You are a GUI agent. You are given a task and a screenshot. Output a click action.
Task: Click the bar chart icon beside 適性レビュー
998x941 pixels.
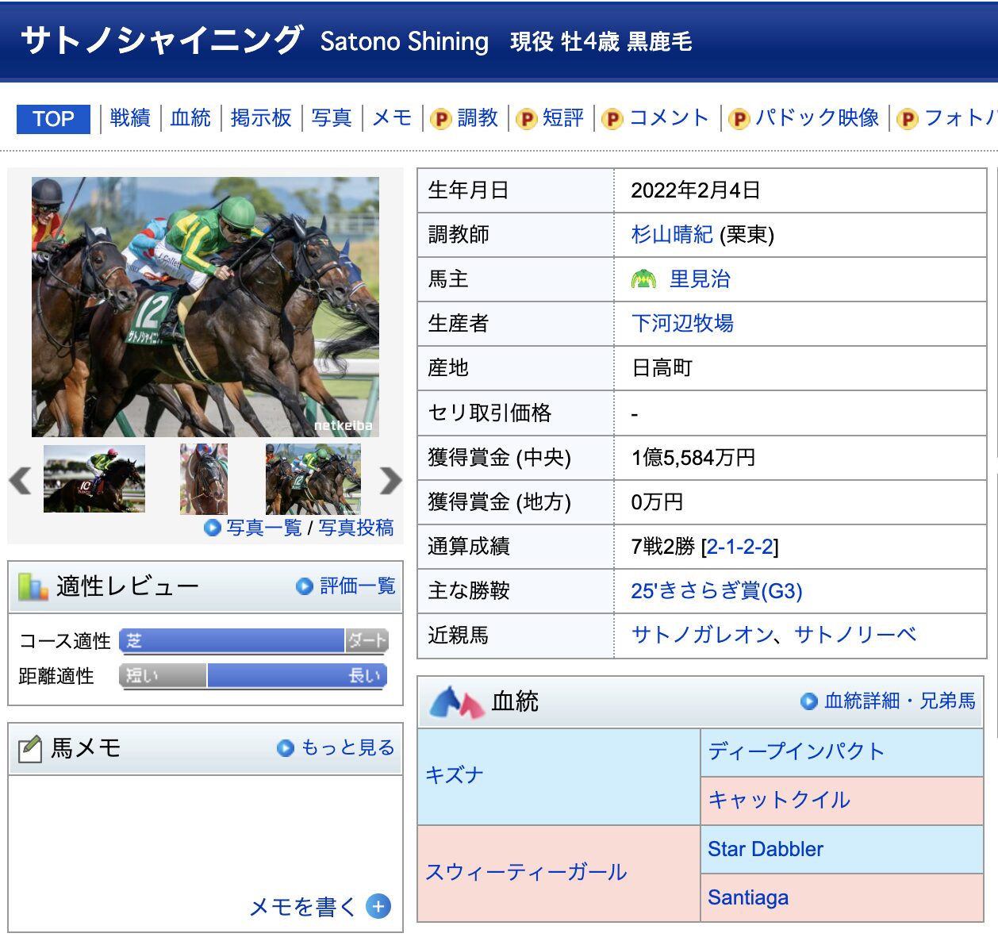(x=33, y=587)
